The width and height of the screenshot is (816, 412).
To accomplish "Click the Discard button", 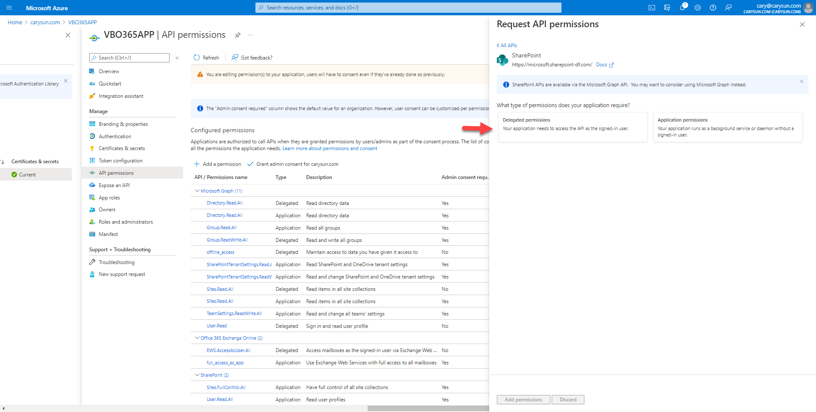I will tap(568, 400).
